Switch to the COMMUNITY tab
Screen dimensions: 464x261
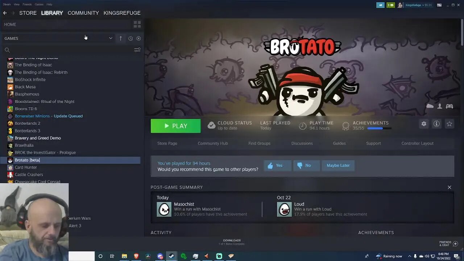pyautogui.click(x=83, y=13)
